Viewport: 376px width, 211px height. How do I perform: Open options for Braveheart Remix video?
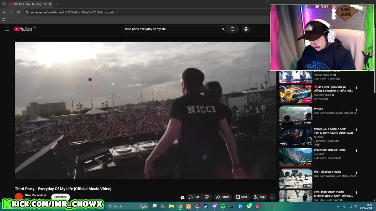click(357, 150)
